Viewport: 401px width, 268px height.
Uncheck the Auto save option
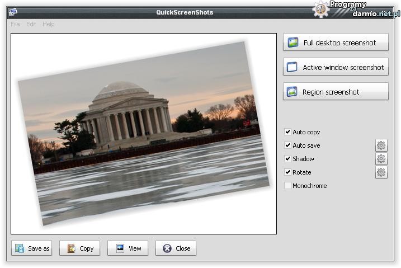[x=287, y=145]
